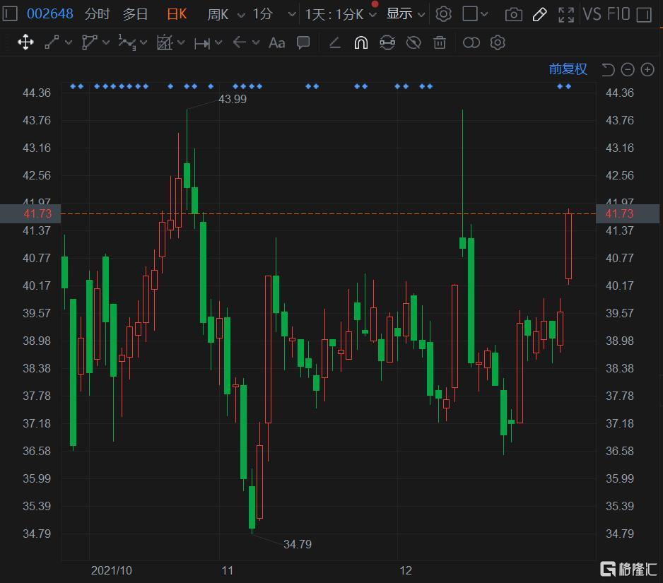Open the 显示 display dropdown
Screen dimensions: 663x583
[406, 14]
